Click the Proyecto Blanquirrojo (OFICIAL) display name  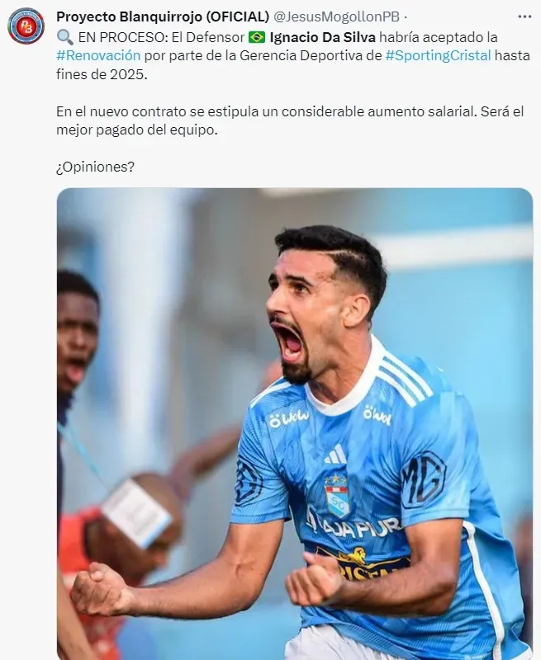[163, 16]
